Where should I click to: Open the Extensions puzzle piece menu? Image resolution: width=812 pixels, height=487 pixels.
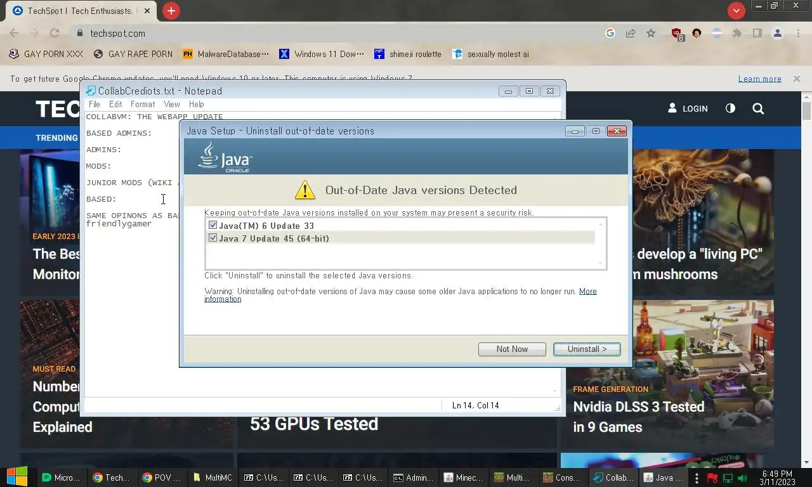[x=737, y=33]
